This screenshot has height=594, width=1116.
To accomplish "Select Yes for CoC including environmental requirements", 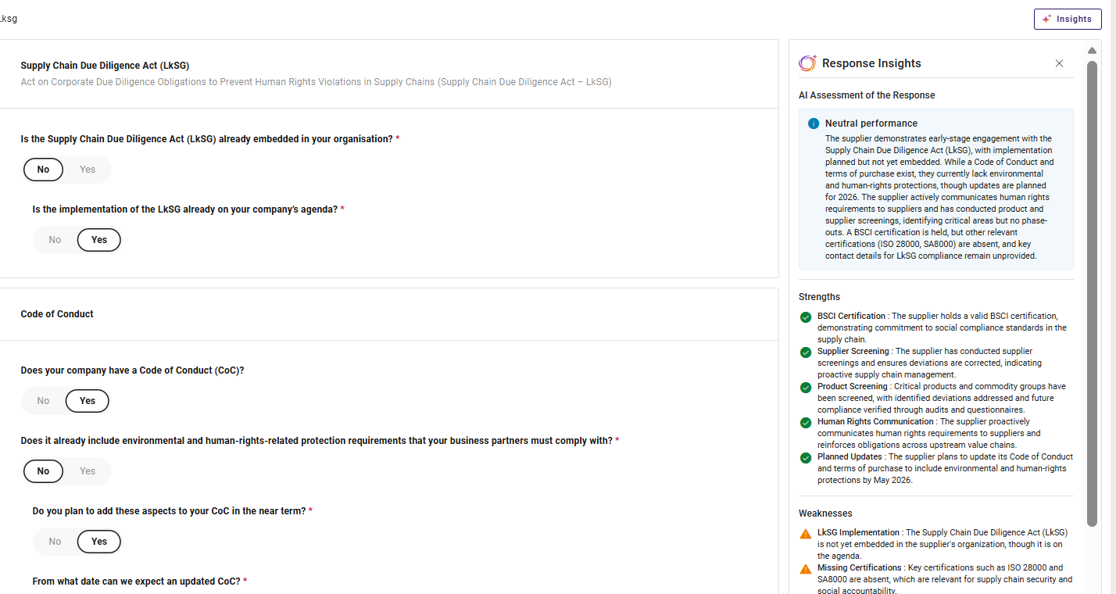I will point(88,471).
